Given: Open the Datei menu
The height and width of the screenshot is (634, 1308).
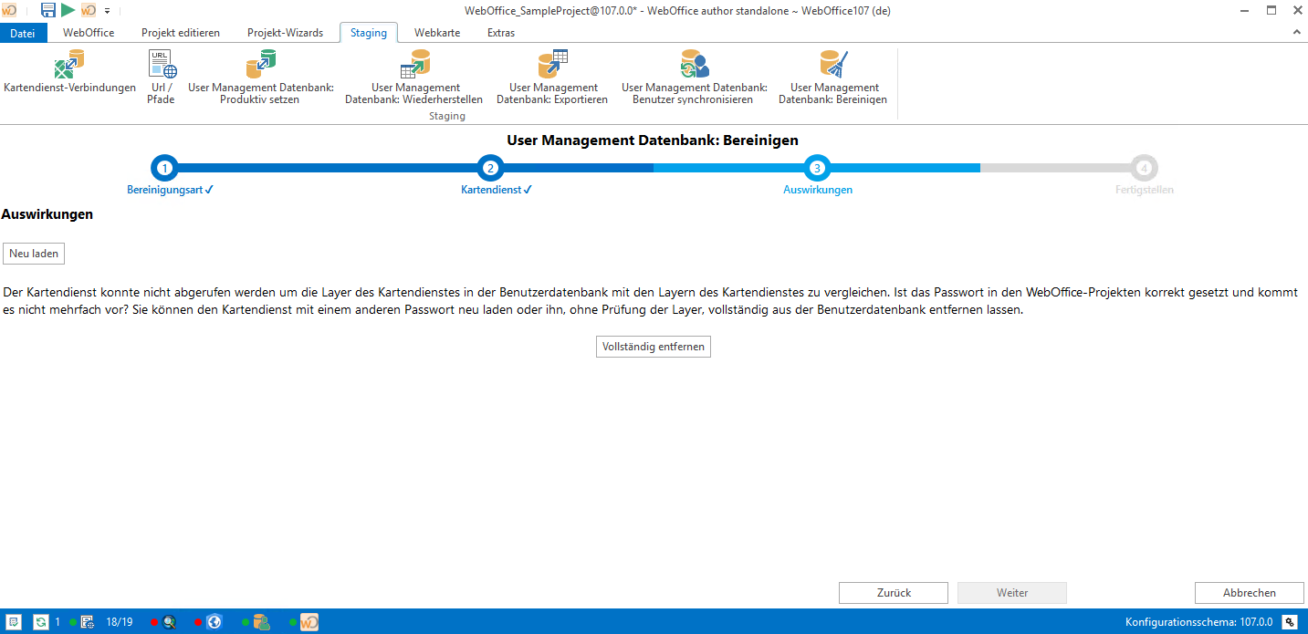Looking at the screenshot, I should coord(23,33).
